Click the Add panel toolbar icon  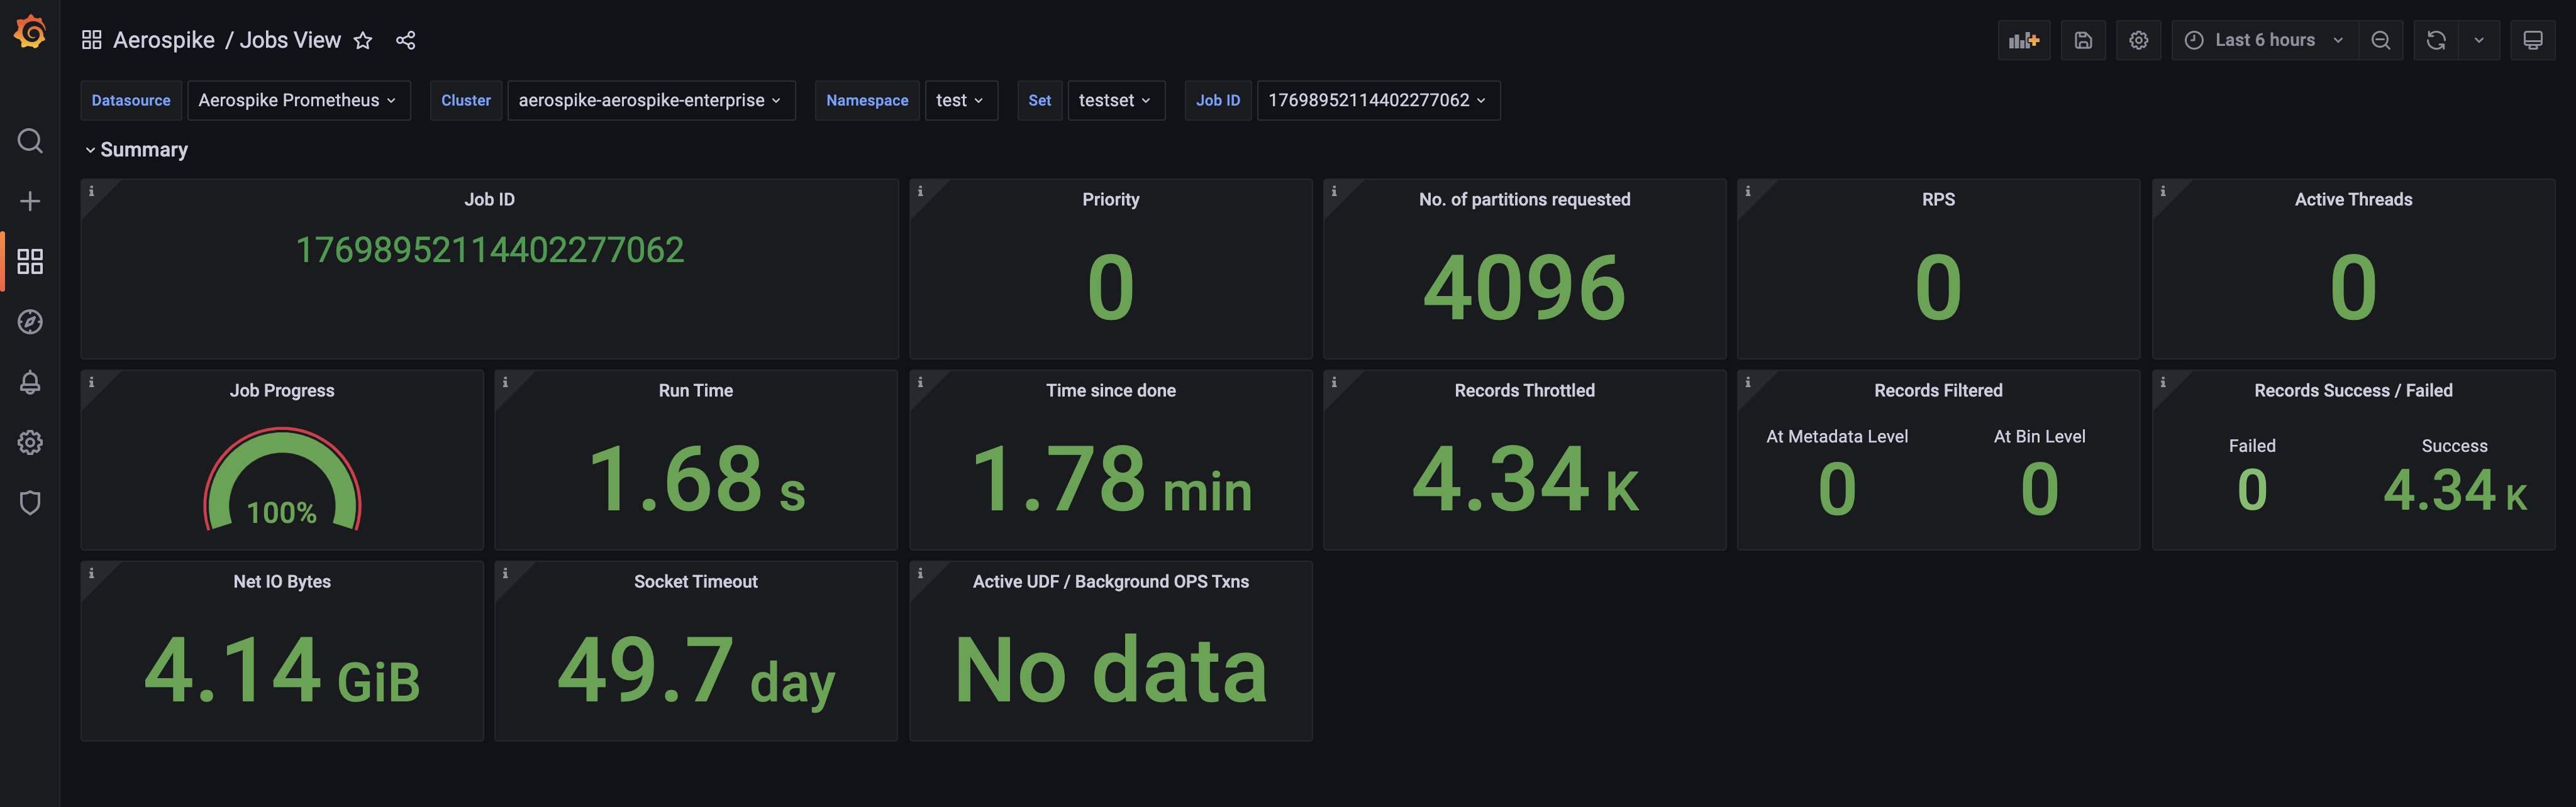point(2023,40)
